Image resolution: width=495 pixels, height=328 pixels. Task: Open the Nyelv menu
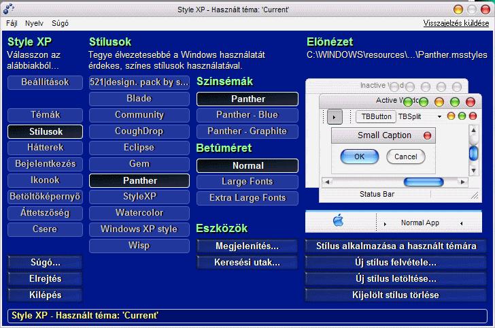pos(34,23)
